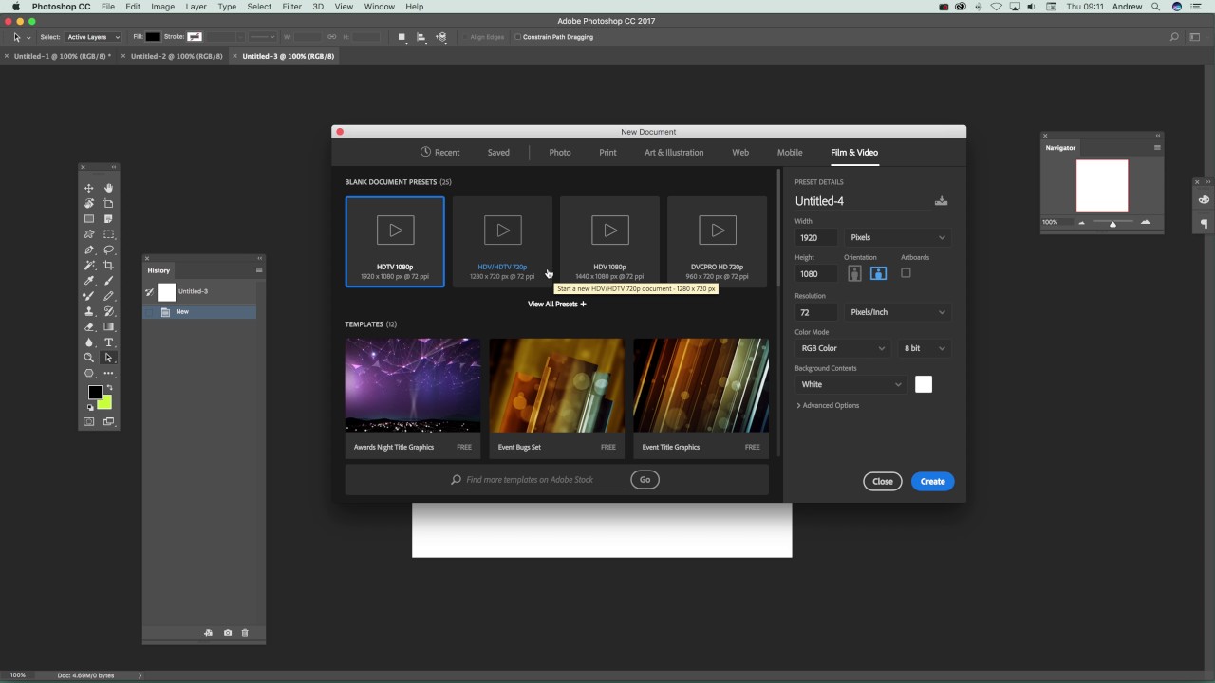Select the Crop tool
Image resolution: width=1215 pixels, height=683 pixels.
[108, 266]
